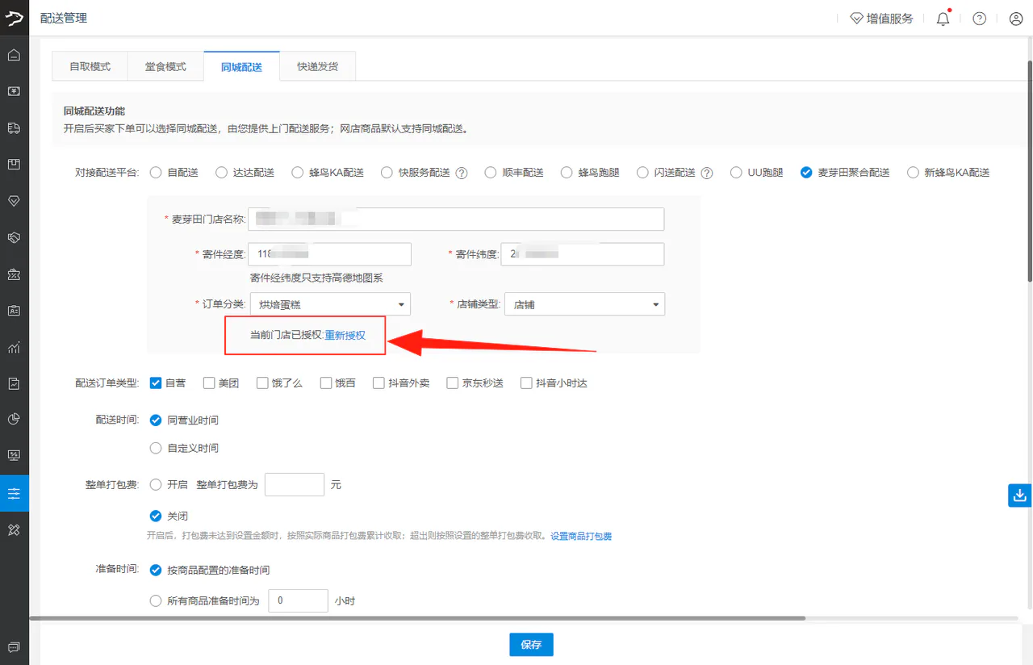This screenshot has height=665, width=1033.
Task: Click the help icon next to 快服务配送
Action: click(x=462, y=173)
